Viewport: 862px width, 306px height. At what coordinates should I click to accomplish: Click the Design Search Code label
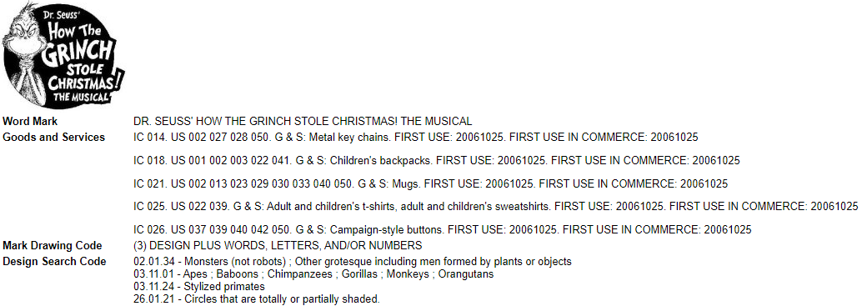pos(54,262)
